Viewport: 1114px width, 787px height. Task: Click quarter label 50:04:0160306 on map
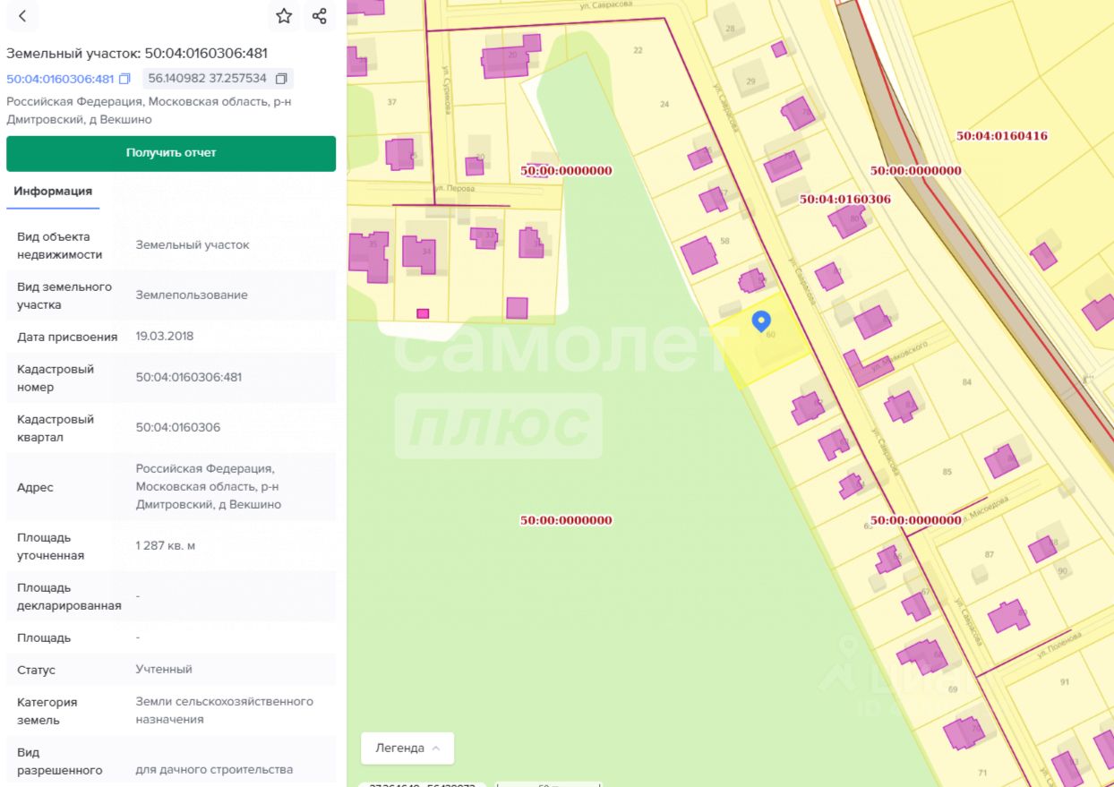844,199
